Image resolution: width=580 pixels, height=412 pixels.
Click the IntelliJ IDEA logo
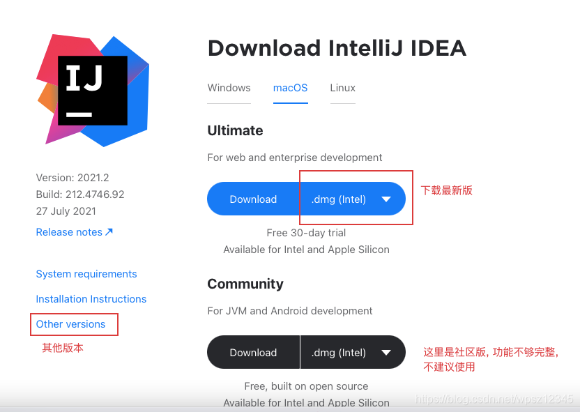pos(93,90)
